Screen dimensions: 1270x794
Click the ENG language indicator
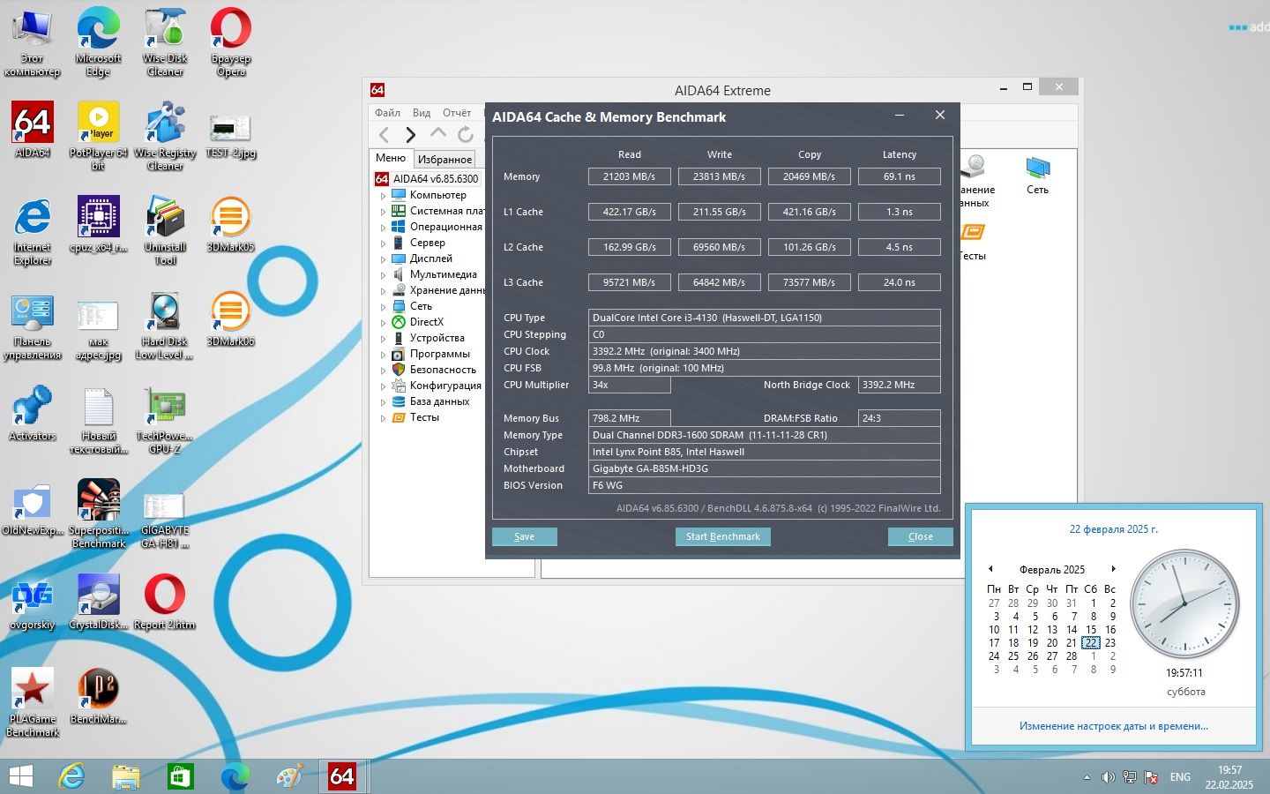1180,777
